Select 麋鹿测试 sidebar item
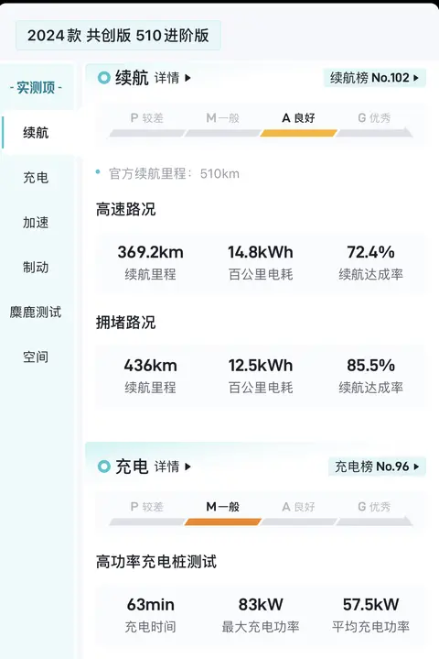Screen dimensions: 439x659 36,313
